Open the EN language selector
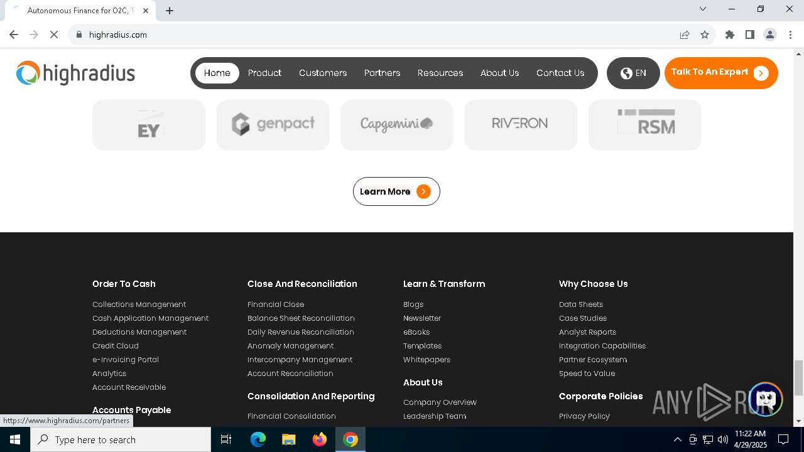 (x=633, y=73)
